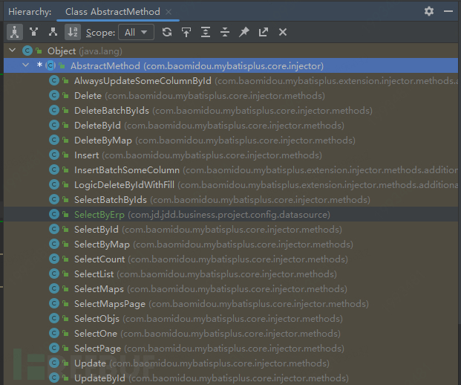Select the SelectByErp class in tree
The image size is (461, 385).
[100, 214]
